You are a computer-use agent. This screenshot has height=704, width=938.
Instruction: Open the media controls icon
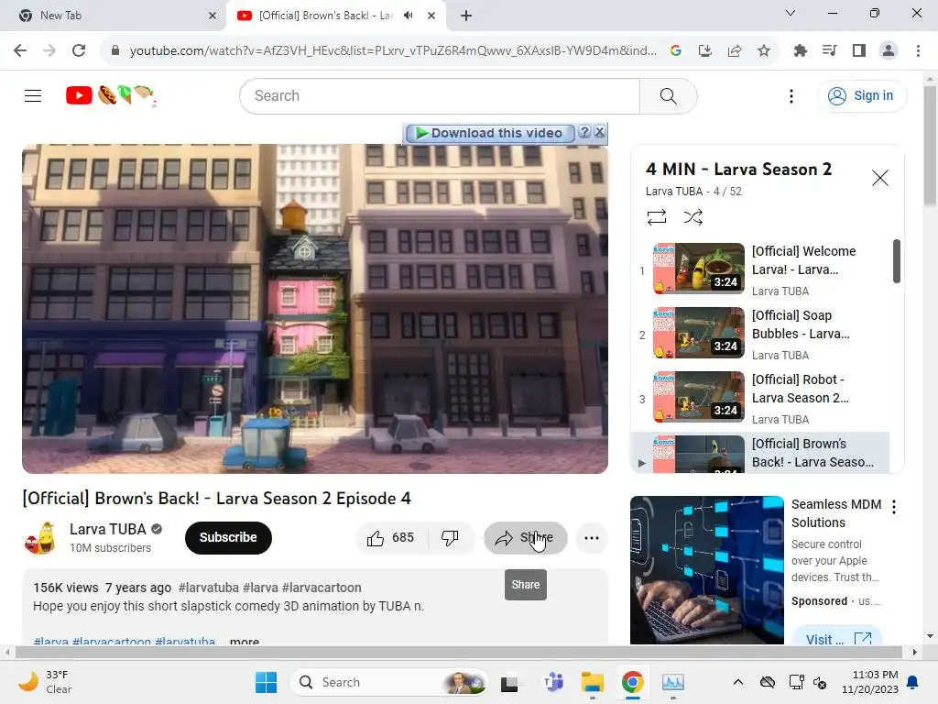(x=829, y=51)
